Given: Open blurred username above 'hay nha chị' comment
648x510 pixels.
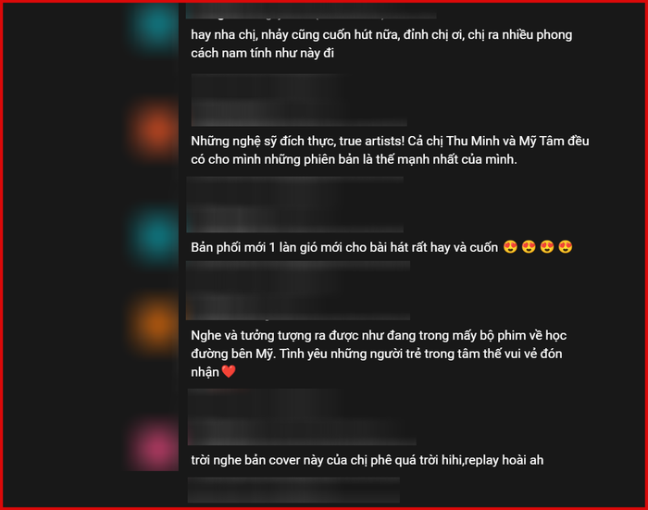Looking at the screenshot, I should (311, 11).
